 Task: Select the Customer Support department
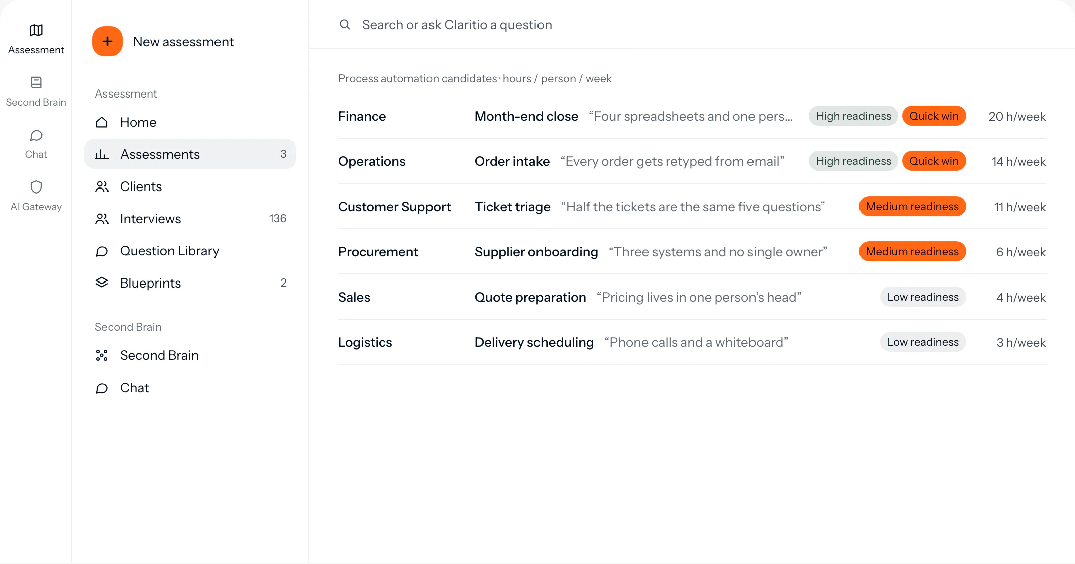(394, 207)
